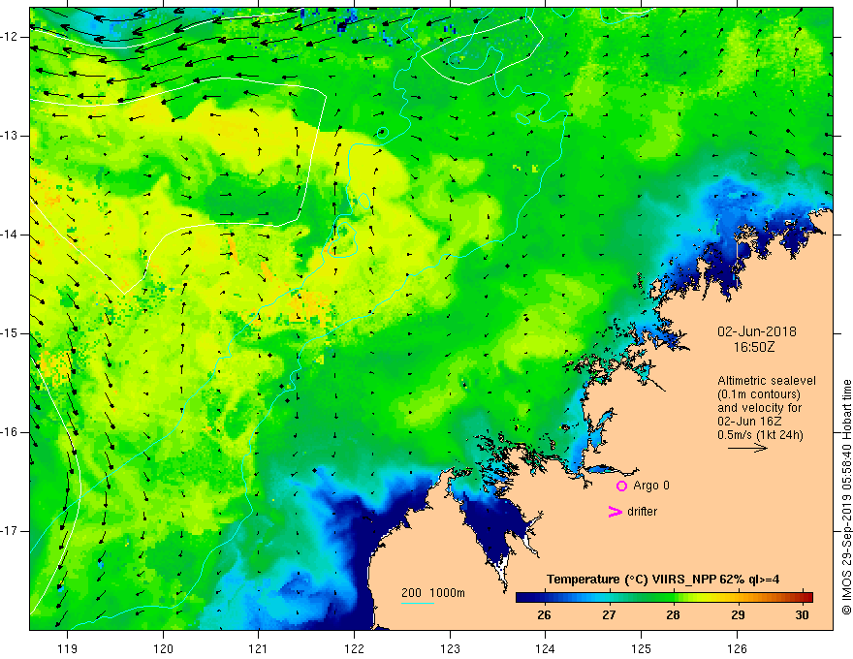This screenshot has height=659, width=853.
Task: Click the time label 16:50Z
Action: (x=753, y=346)
